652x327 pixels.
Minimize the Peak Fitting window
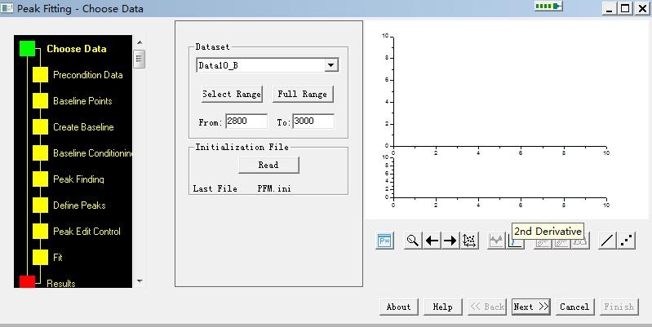pyautogui.click(x=610, y=8)
